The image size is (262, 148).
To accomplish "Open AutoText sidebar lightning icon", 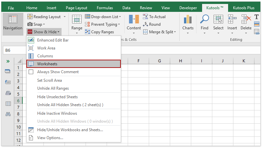I will [x=8, y=82].
